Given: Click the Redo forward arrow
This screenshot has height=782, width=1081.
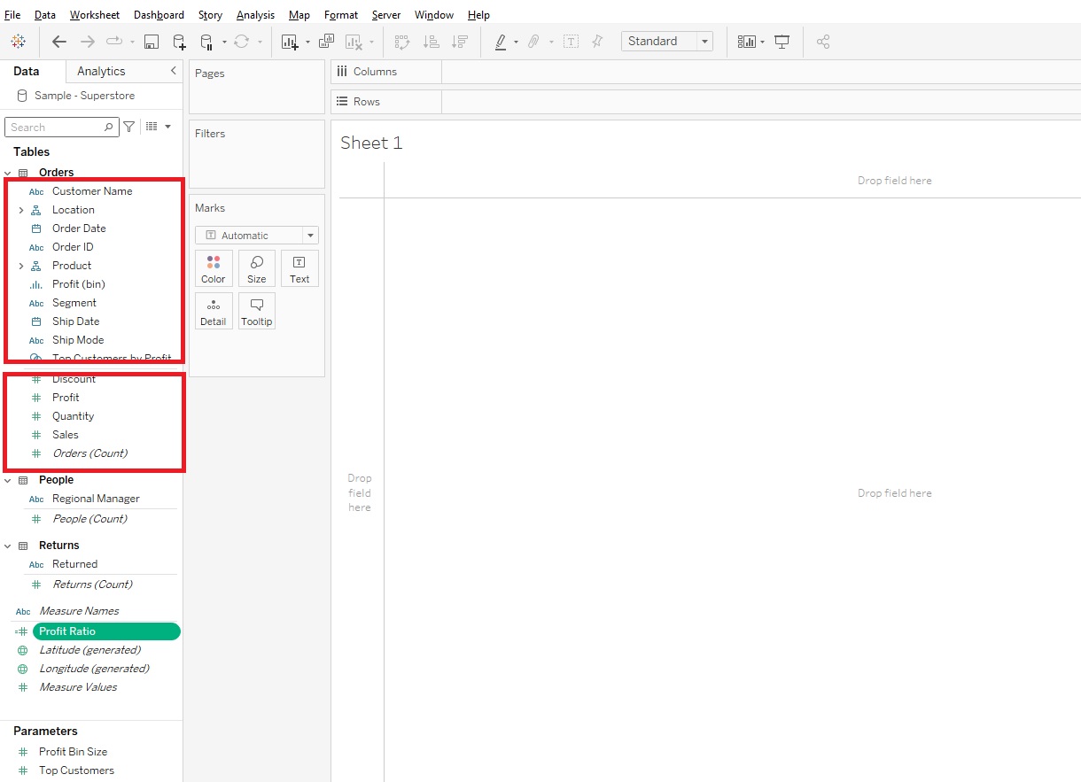Looking at the screenshot, I should (x=88, y=42).
